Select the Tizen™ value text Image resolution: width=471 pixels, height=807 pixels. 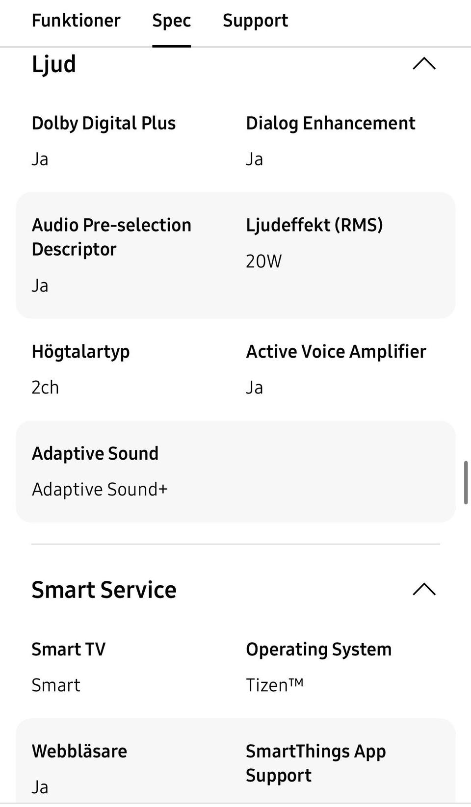tap(274, 685)
